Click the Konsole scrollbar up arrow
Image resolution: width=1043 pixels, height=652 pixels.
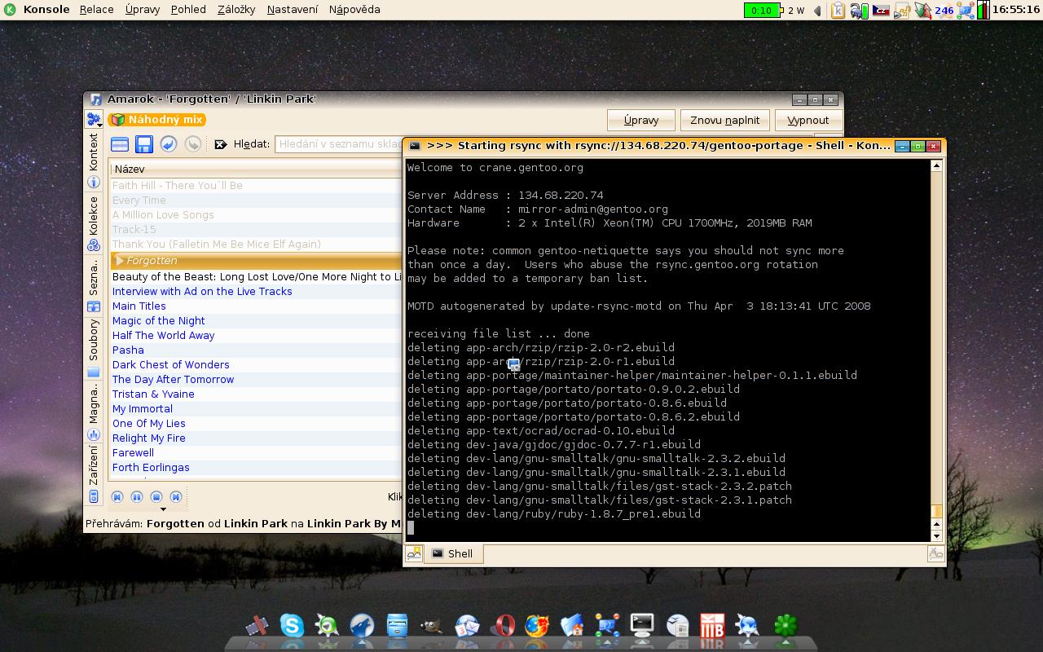[x=936, y=166]
